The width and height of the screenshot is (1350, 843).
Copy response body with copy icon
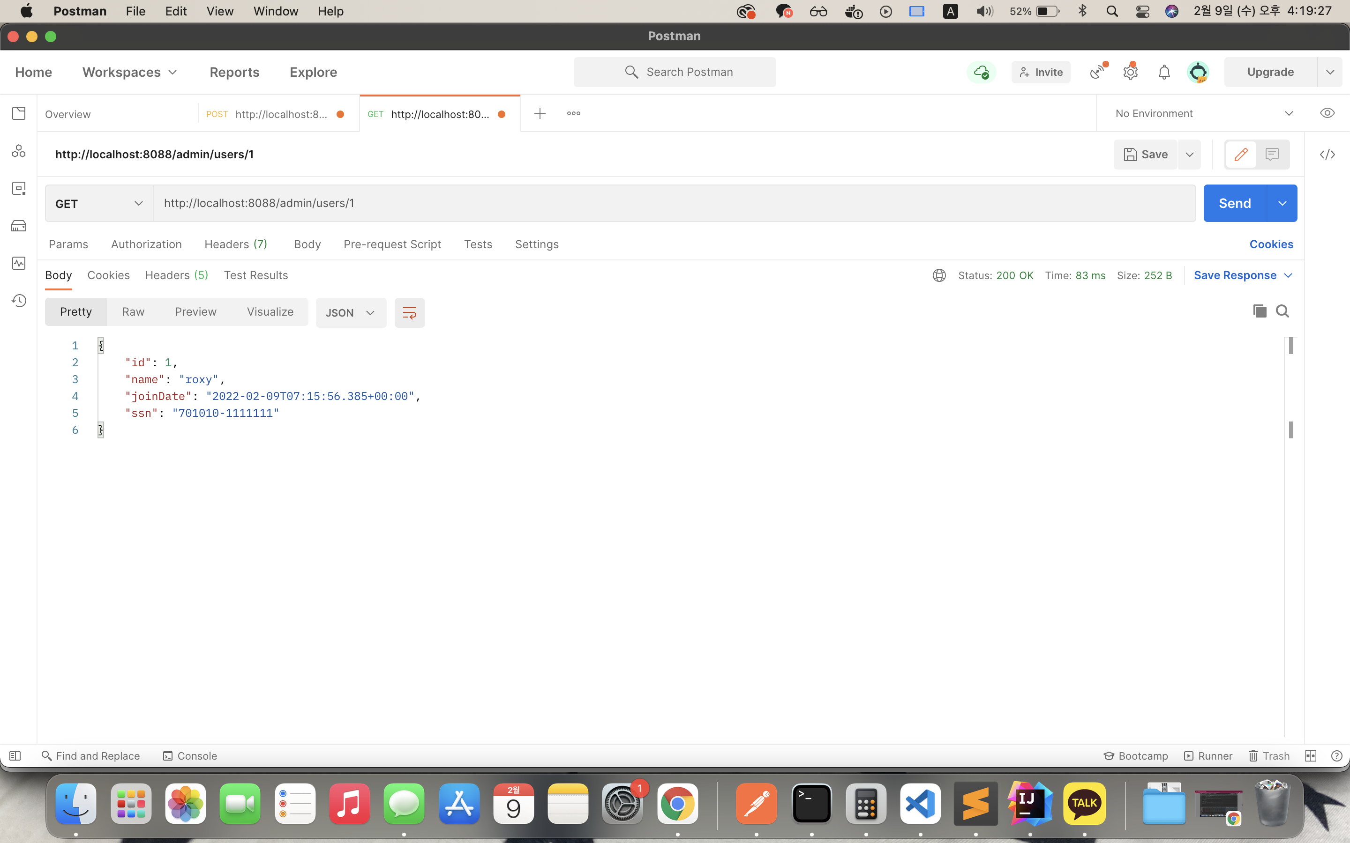point(1259,311)
